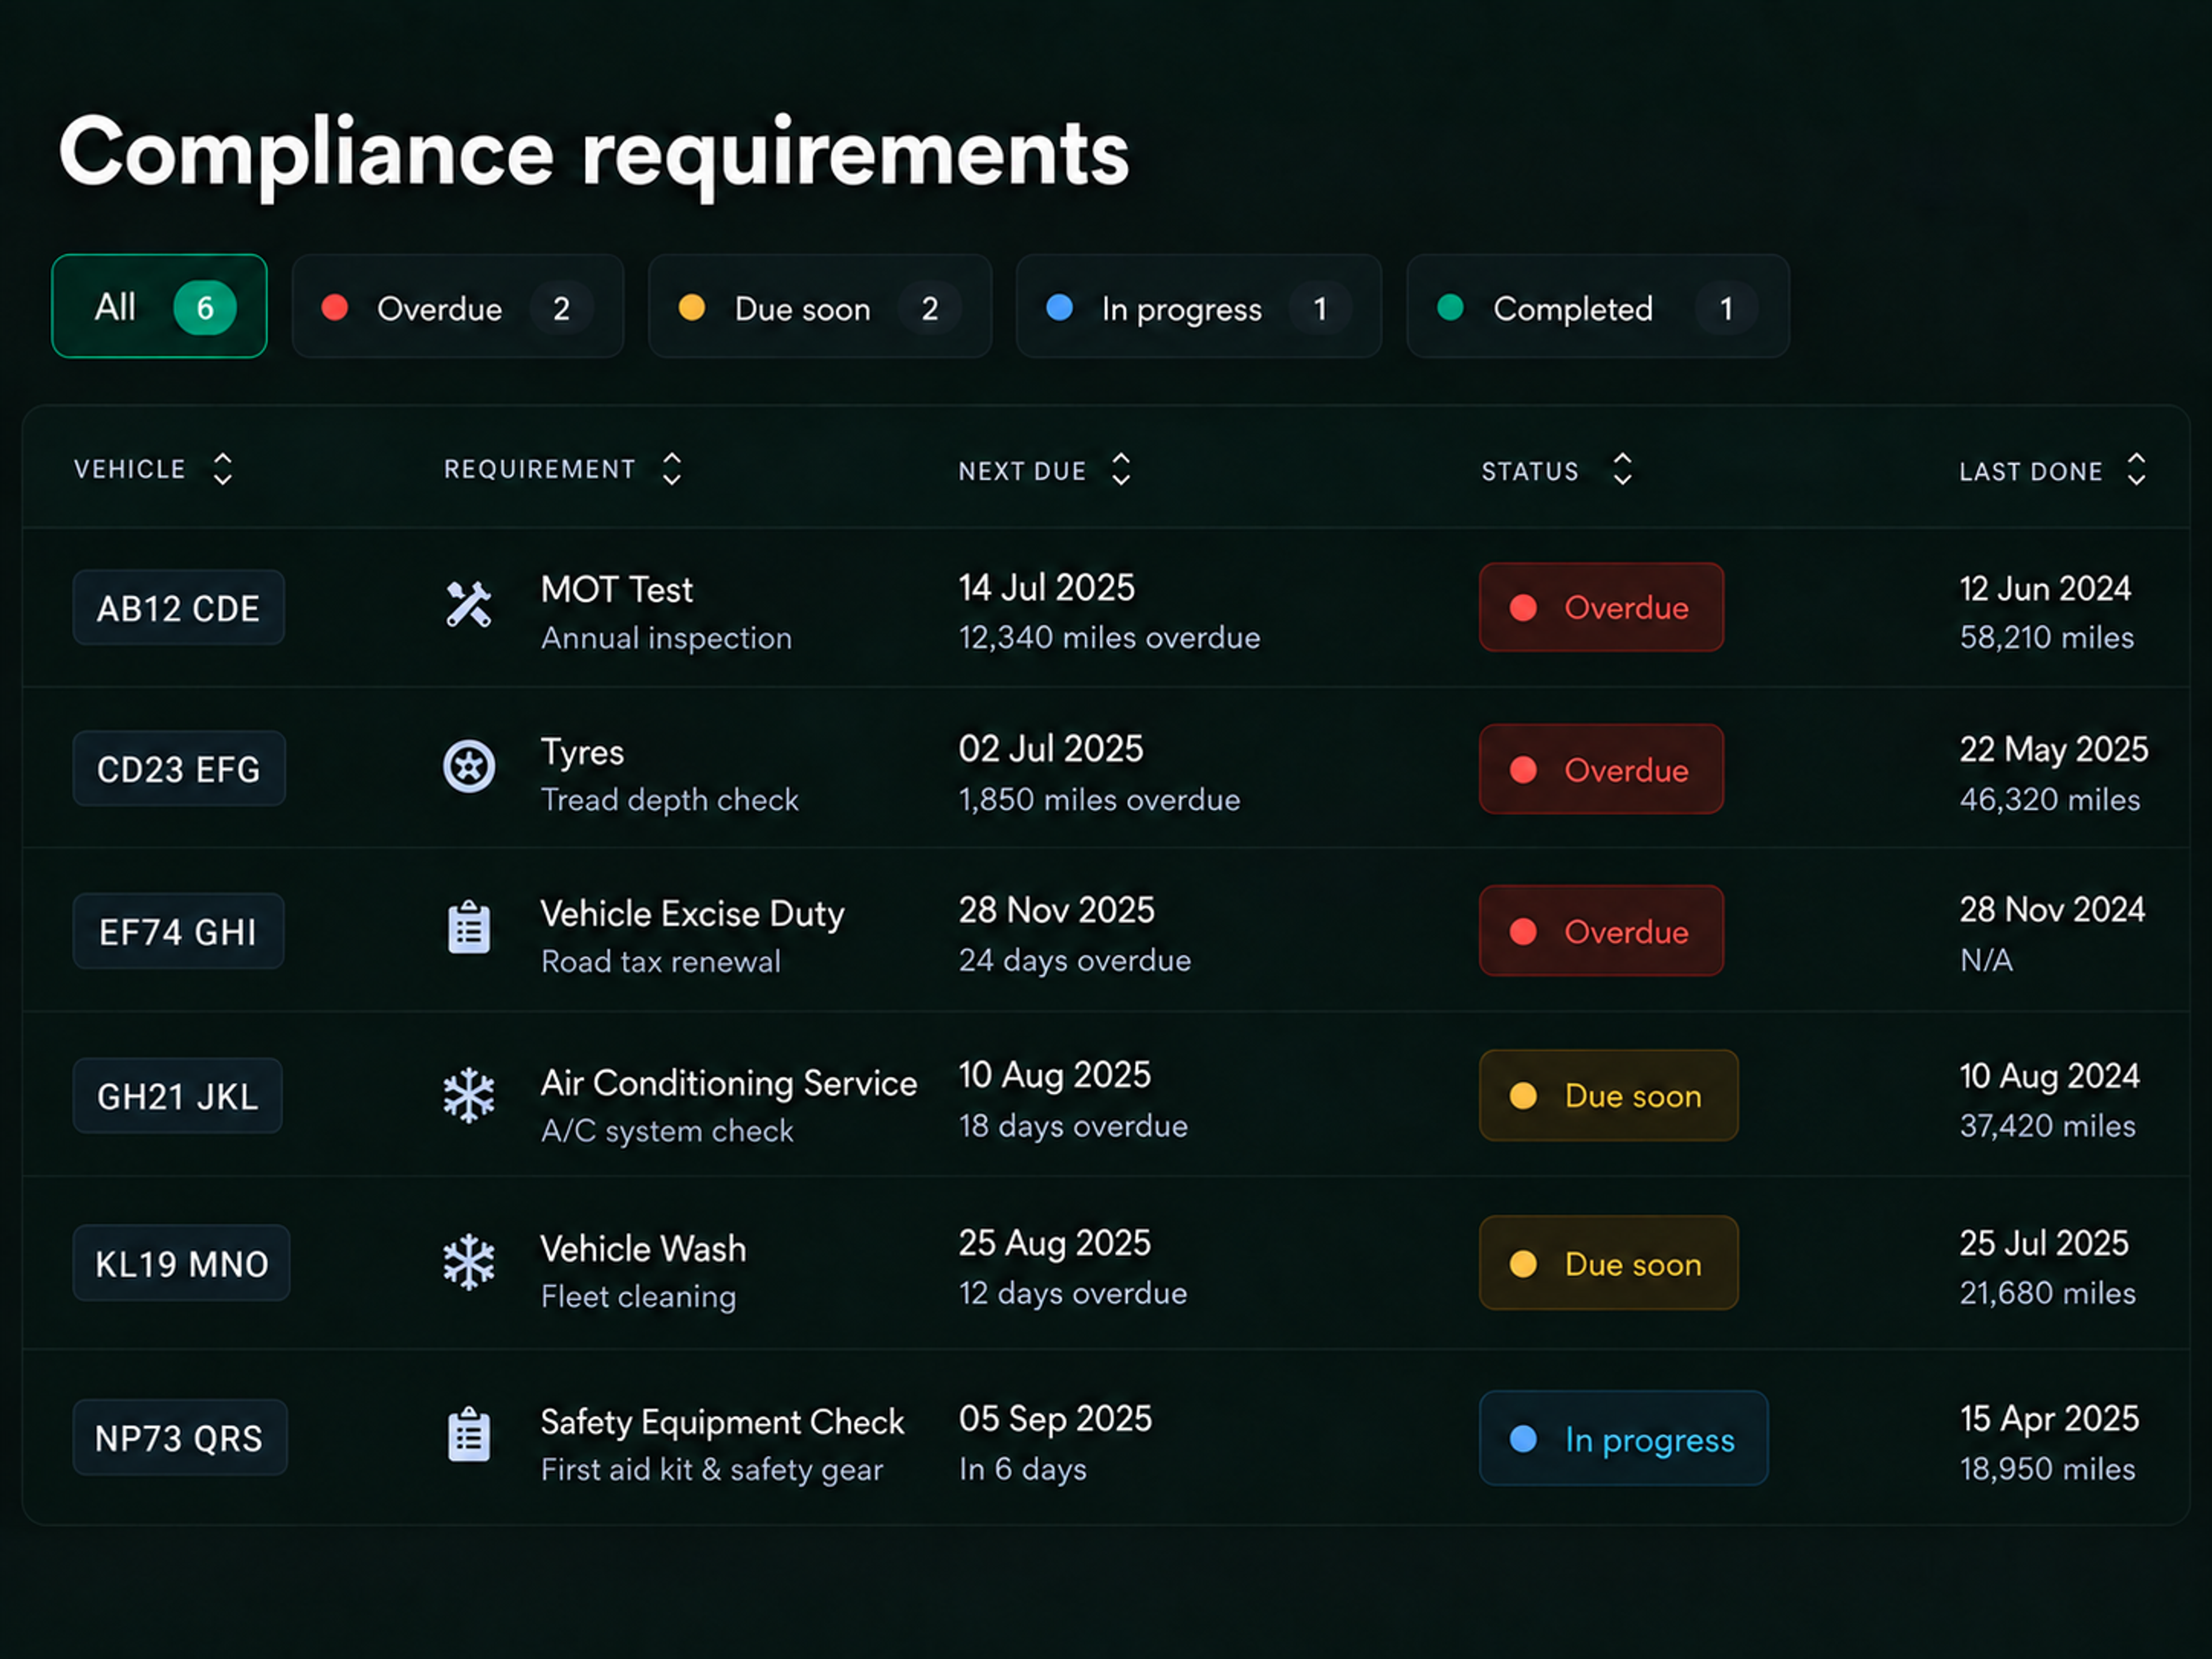Click the Vehicle Wash title
The image size is (2212, 1659).
[x=643, y=1248]
